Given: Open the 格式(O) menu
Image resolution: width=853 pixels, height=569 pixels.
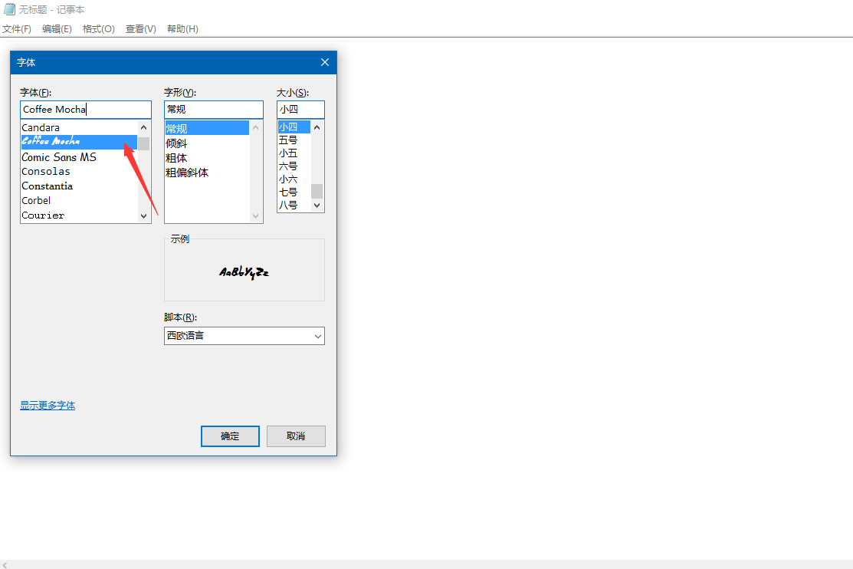Looking at the screenshot, I should 98,29.
